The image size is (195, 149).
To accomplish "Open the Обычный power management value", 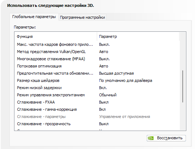I will coord(108,95).
